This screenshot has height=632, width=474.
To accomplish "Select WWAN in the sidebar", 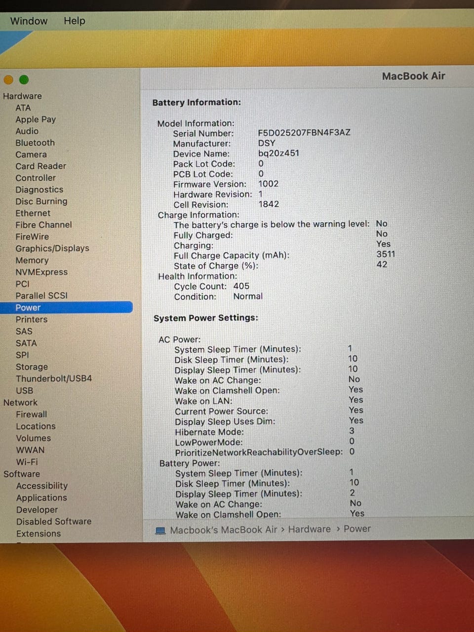I will point(30,450).
